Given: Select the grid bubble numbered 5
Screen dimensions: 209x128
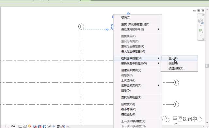Looking at the screenshot, I should (x=81, y=27).
